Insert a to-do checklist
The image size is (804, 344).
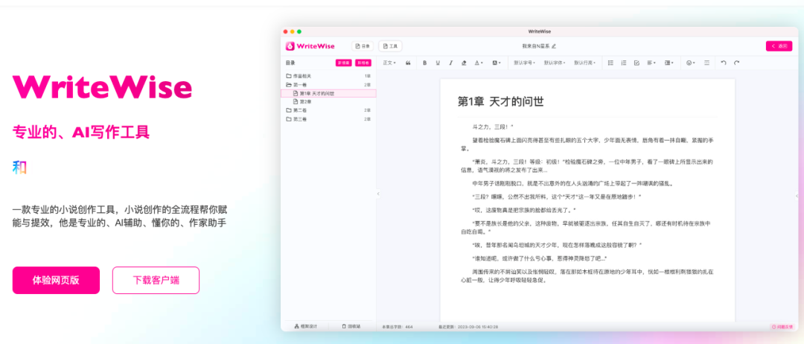coord(636,63)
